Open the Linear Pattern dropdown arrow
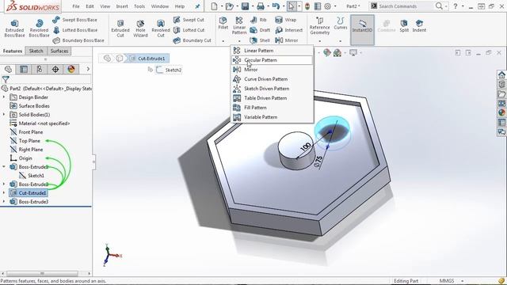This screenshot has width=507, height=285. point(239,41)
